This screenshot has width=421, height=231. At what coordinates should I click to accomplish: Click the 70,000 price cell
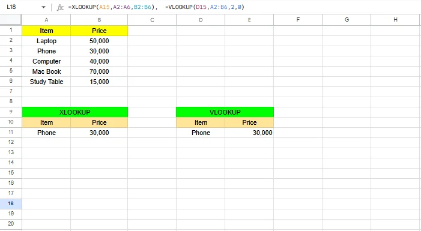pyautogui.click(x=99, y=71)
